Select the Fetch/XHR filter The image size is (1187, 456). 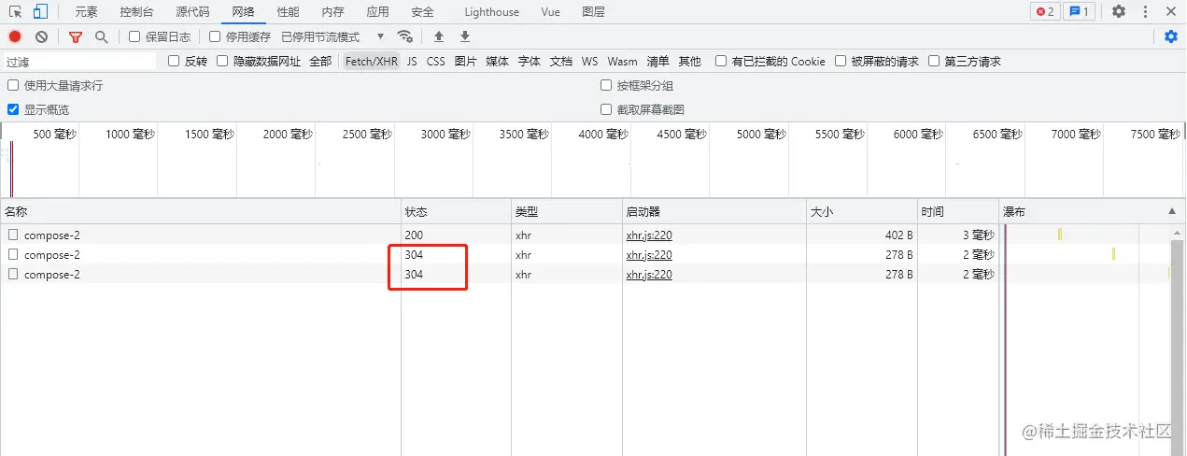coord(372,61)
